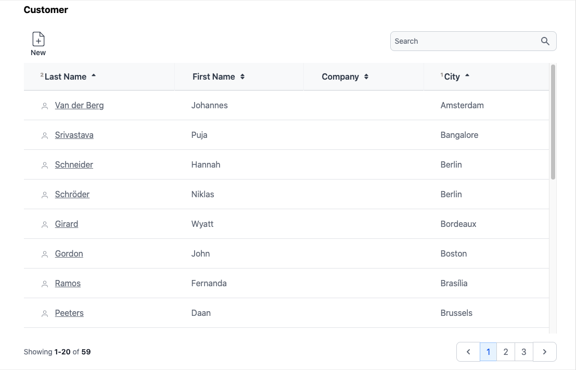Select the first name Johannes

point(209,106)
